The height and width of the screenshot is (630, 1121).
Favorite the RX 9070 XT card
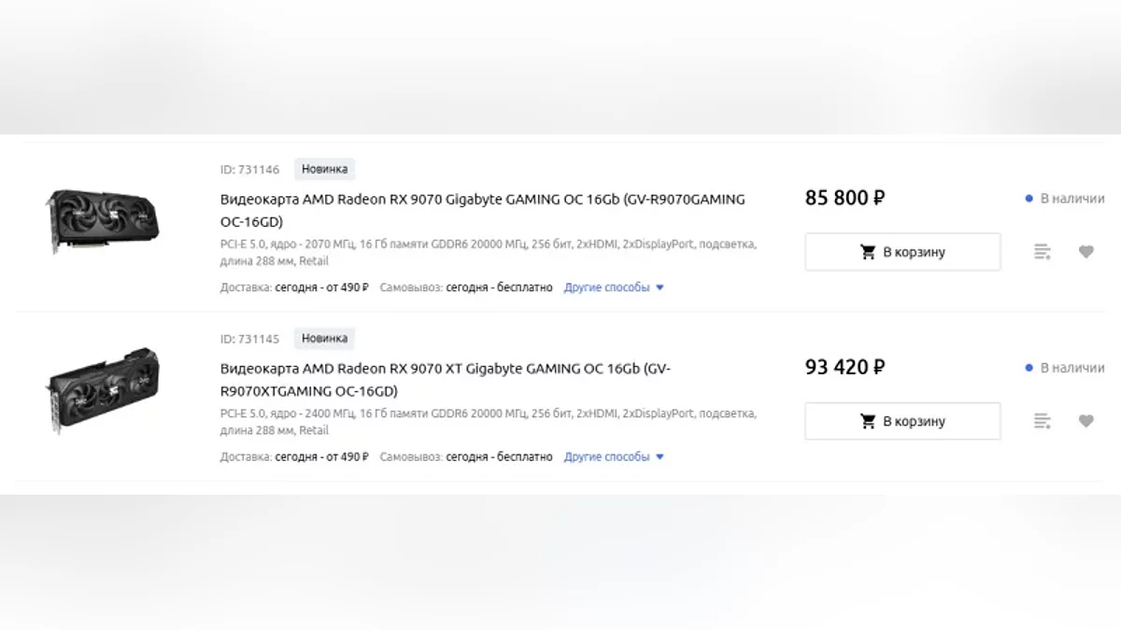pyautogui.click(x=1086, y=421)
